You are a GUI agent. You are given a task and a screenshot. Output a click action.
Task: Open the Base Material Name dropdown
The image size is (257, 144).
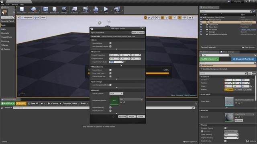pyautogui.click(x=131, y=99)
